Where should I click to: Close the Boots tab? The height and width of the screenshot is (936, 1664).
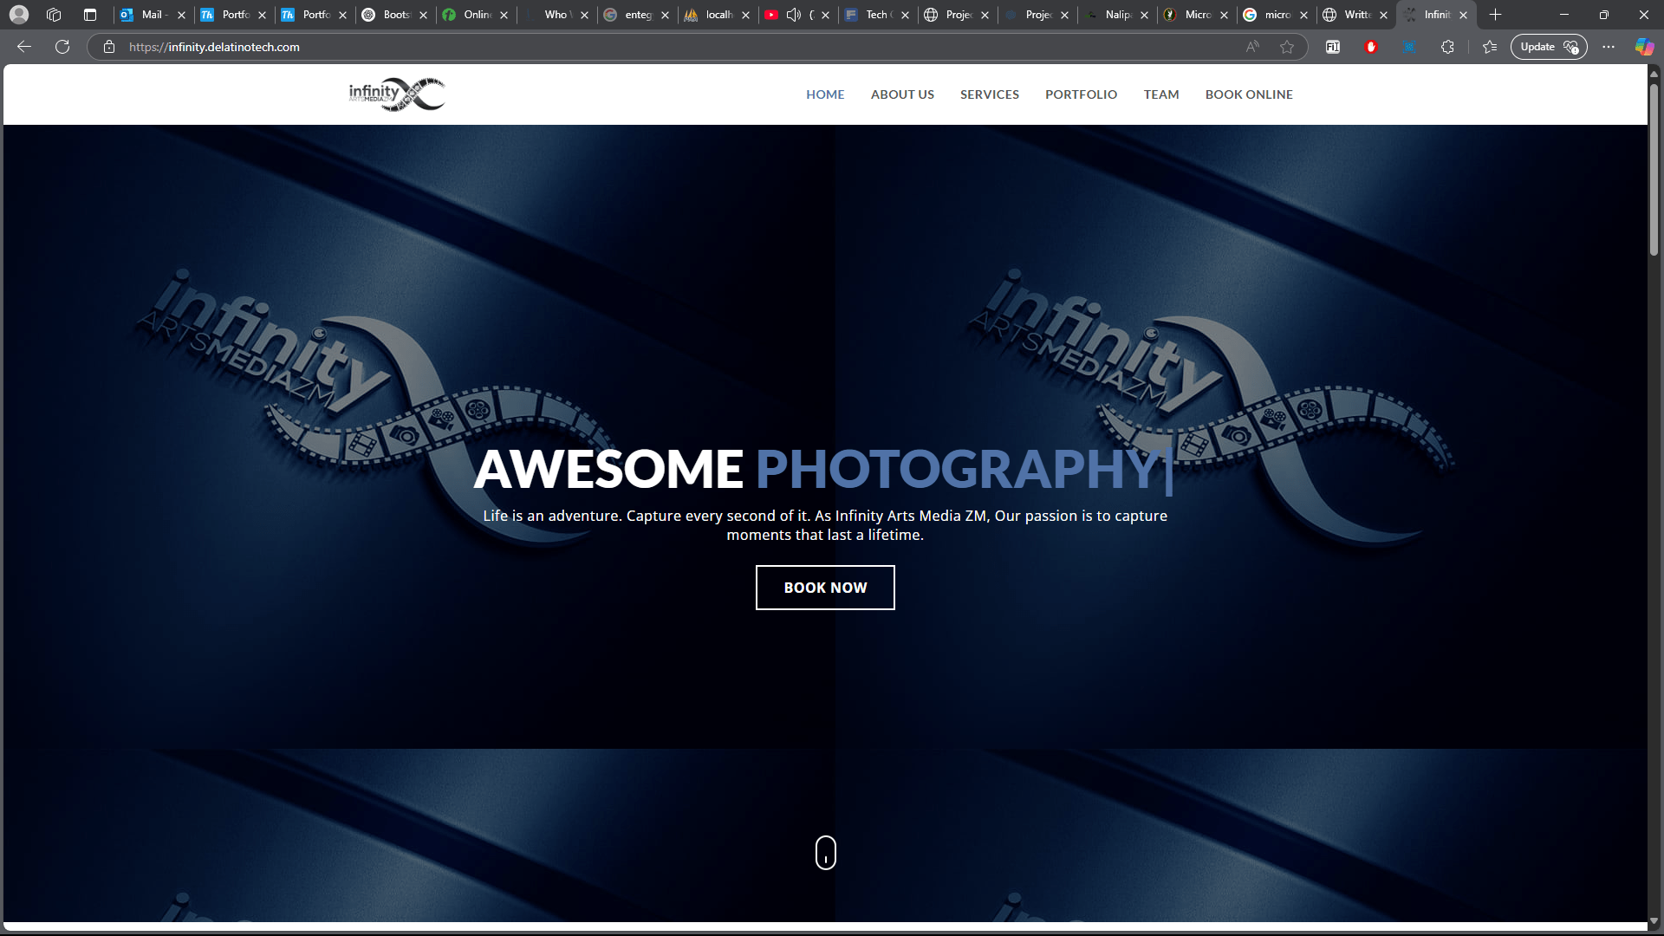coord(423,15)
